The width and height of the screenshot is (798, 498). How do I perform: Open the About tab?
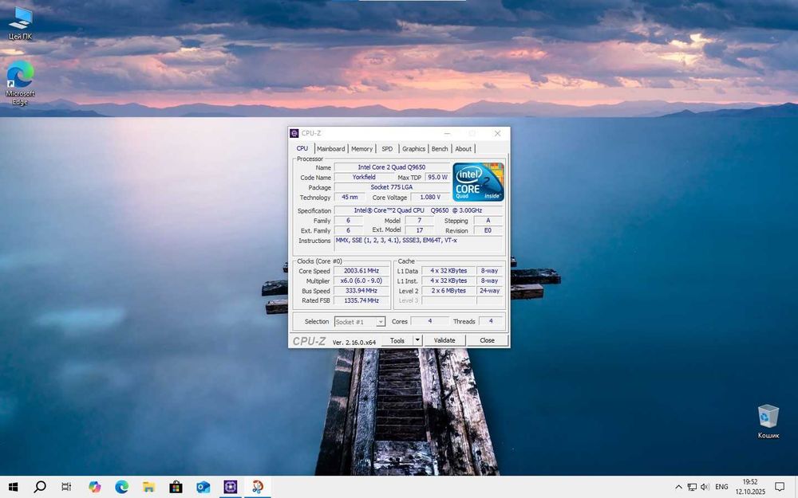point(463,149)
